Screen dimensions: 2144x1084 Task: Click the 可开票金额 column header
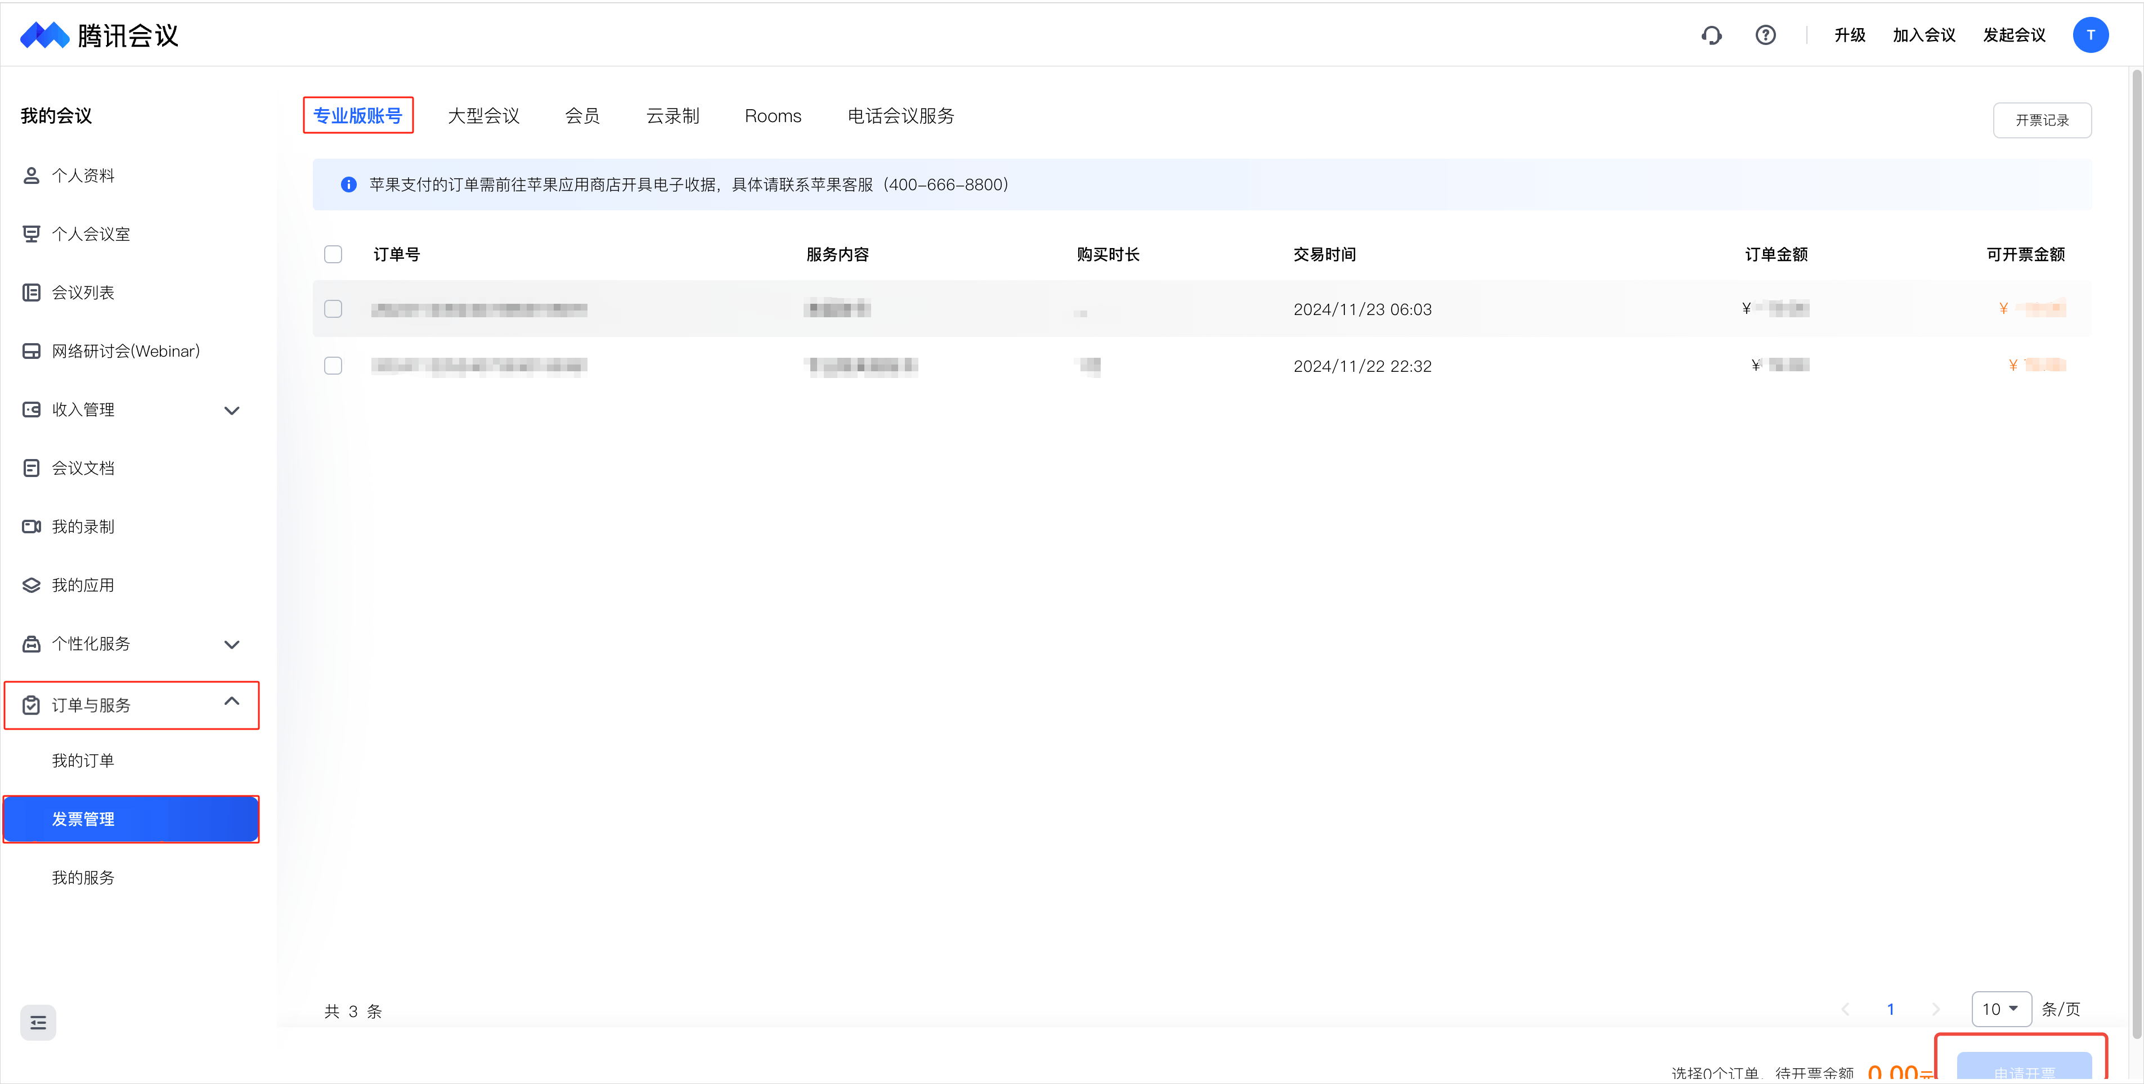pos(2025,255)
